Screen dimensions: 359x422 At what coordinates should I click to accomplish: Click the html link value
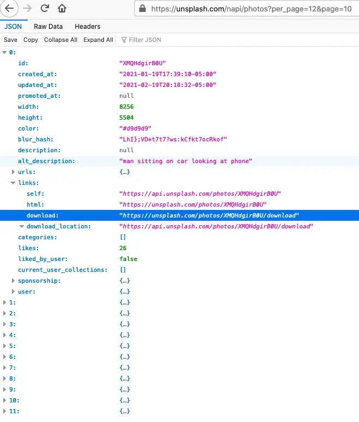(193, 204)
